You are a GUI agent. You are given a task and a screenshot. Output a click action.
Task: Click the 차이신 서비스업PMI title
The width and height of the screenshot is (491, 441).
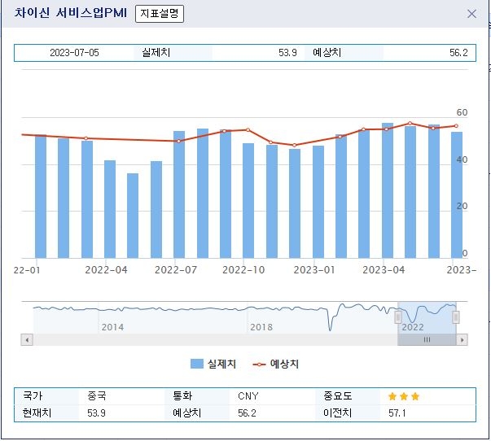click(71, 13)
